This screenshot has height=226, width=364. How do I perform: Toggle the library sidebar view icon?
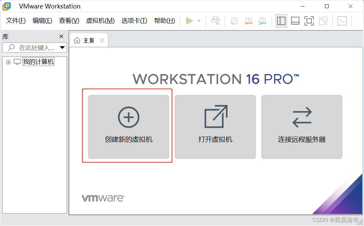coord(281,21)
